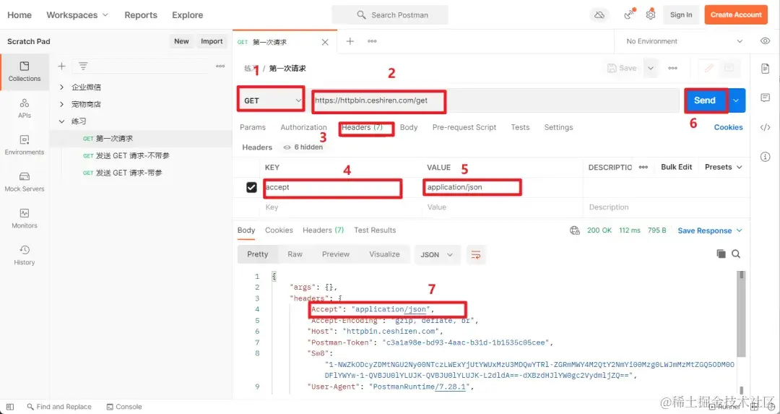This screenshot has width=780, height=414.
Task: Click the filter icon in collections sidebar
Action: coord(83,66)
